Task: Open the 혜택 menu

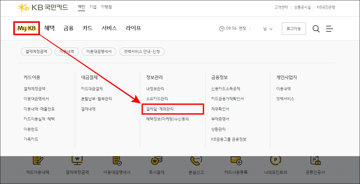Action: click(49, 28)
